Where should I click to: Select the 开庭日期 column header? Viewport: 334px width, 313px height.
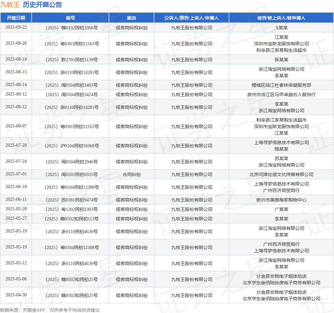click(x=16, y=18)
